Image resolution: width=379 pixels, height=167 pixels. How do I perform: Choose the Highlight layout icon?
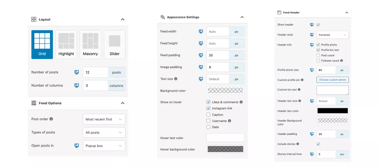click(66, 44)
